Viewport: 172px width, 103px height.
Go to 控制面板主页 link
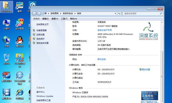pyautogui.click(x=43, y=24)
